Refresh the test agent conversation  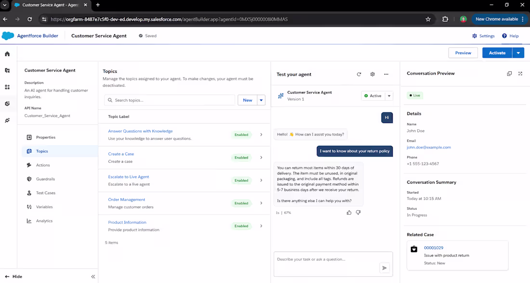click(x=359, y=74)
